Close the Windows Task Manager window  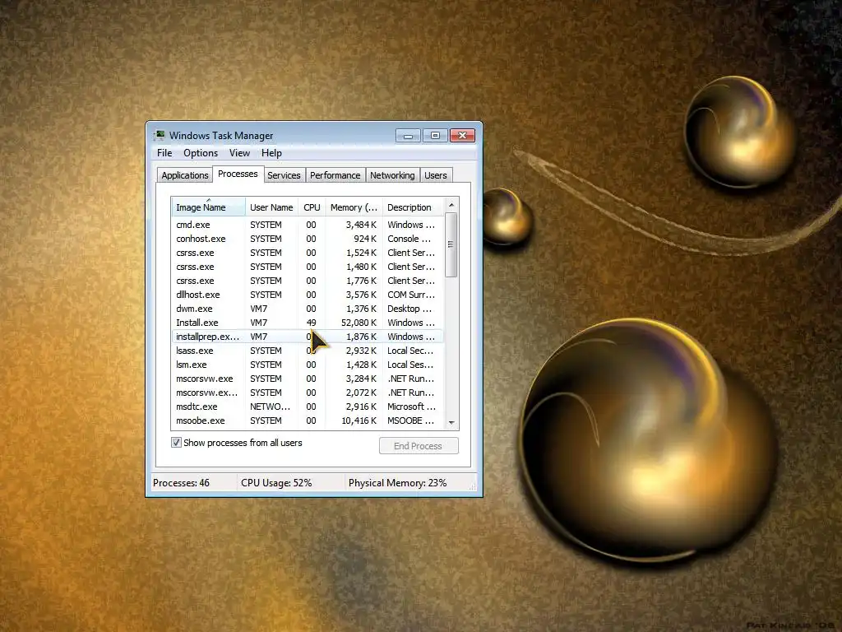462,136
